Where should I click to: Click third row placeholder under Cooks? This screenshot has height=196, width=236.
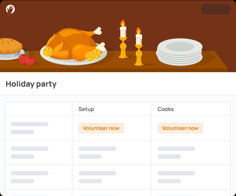[x=176, y=177]
